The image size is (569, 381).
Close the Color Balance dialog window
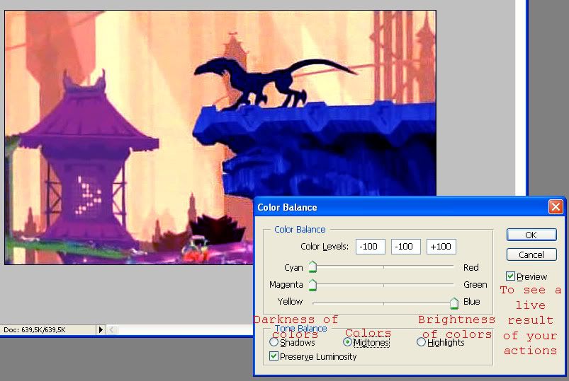coord(556,207)
